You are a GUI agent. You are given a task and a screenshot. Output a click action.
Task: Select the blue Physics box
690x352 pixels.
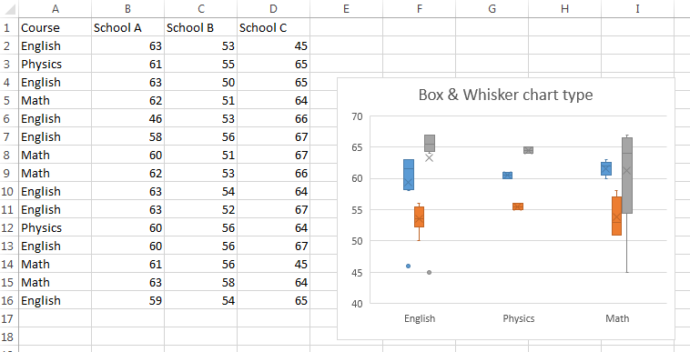507,176
